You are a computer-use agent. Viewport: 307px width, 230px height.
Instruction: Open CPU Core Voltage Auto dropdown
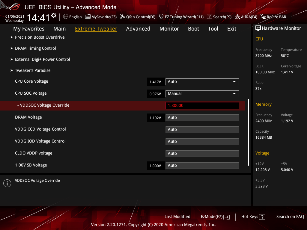[202, 82]
